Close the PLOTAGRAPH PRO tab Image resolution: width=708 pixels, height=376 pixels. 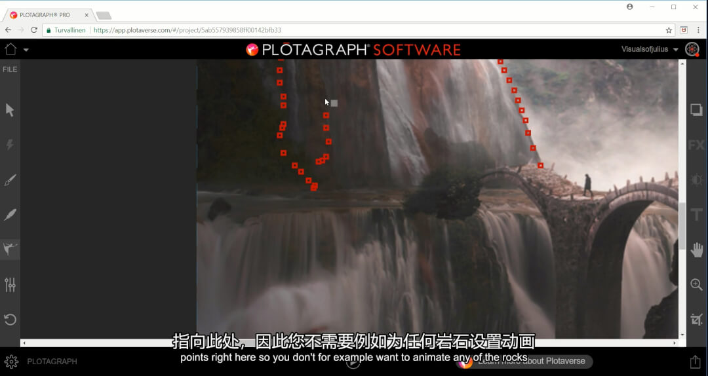point(87,15)
